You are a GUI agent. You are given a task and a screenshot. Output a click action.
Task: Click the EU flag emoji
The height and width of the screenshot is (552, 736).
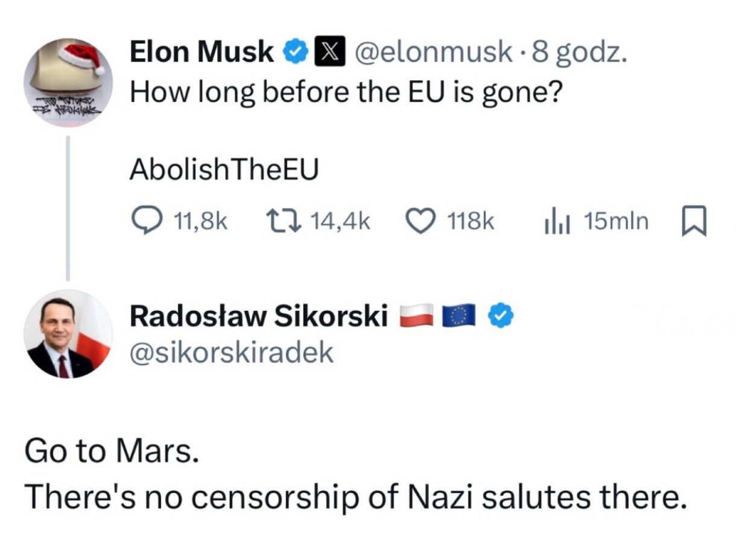click(459, 316)
